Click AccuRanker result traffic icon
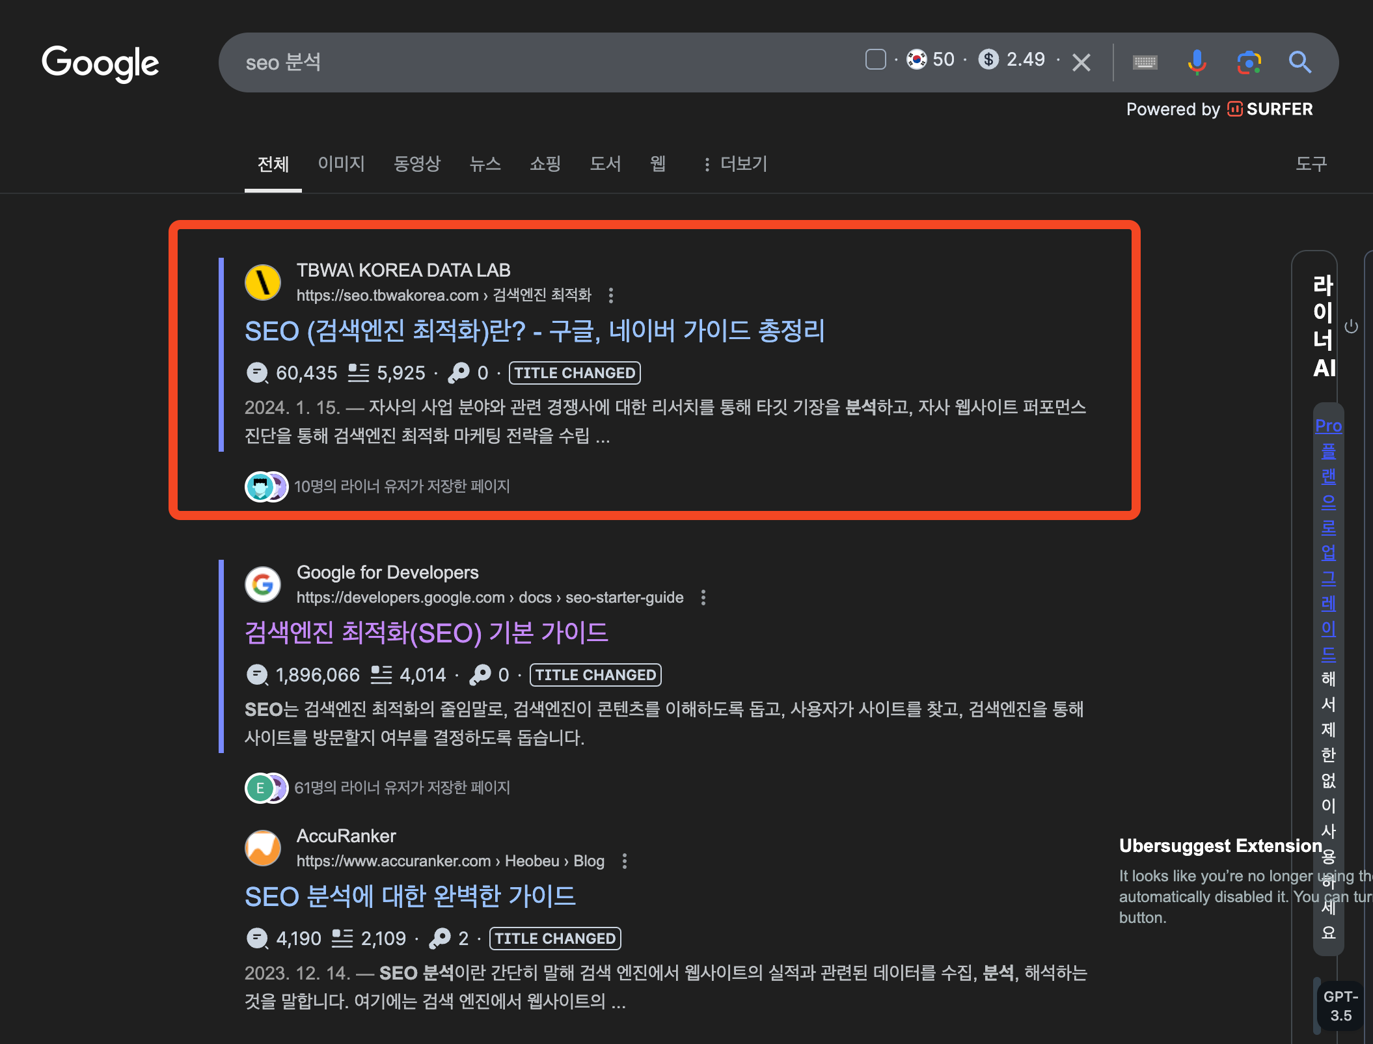 [257, 939]
